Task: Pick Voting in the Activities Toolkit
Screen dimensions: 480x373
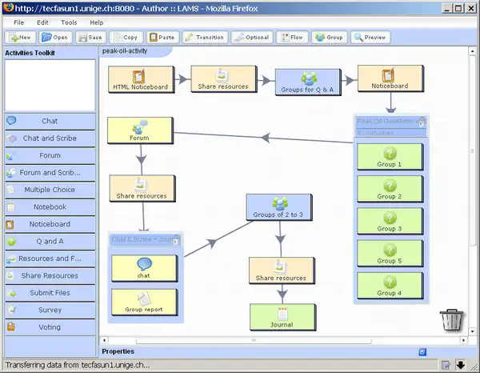Action: coord(49,327)
